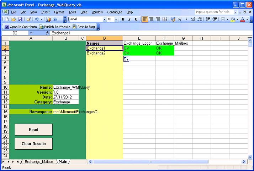Click the Paste Options smart tag icon

point(126,59)
